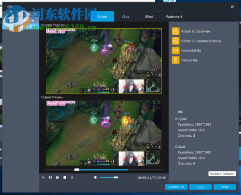The height and width of the screenshot is (195, 241).
Task: Click the Vertical flip label
Action: [189, 60]
